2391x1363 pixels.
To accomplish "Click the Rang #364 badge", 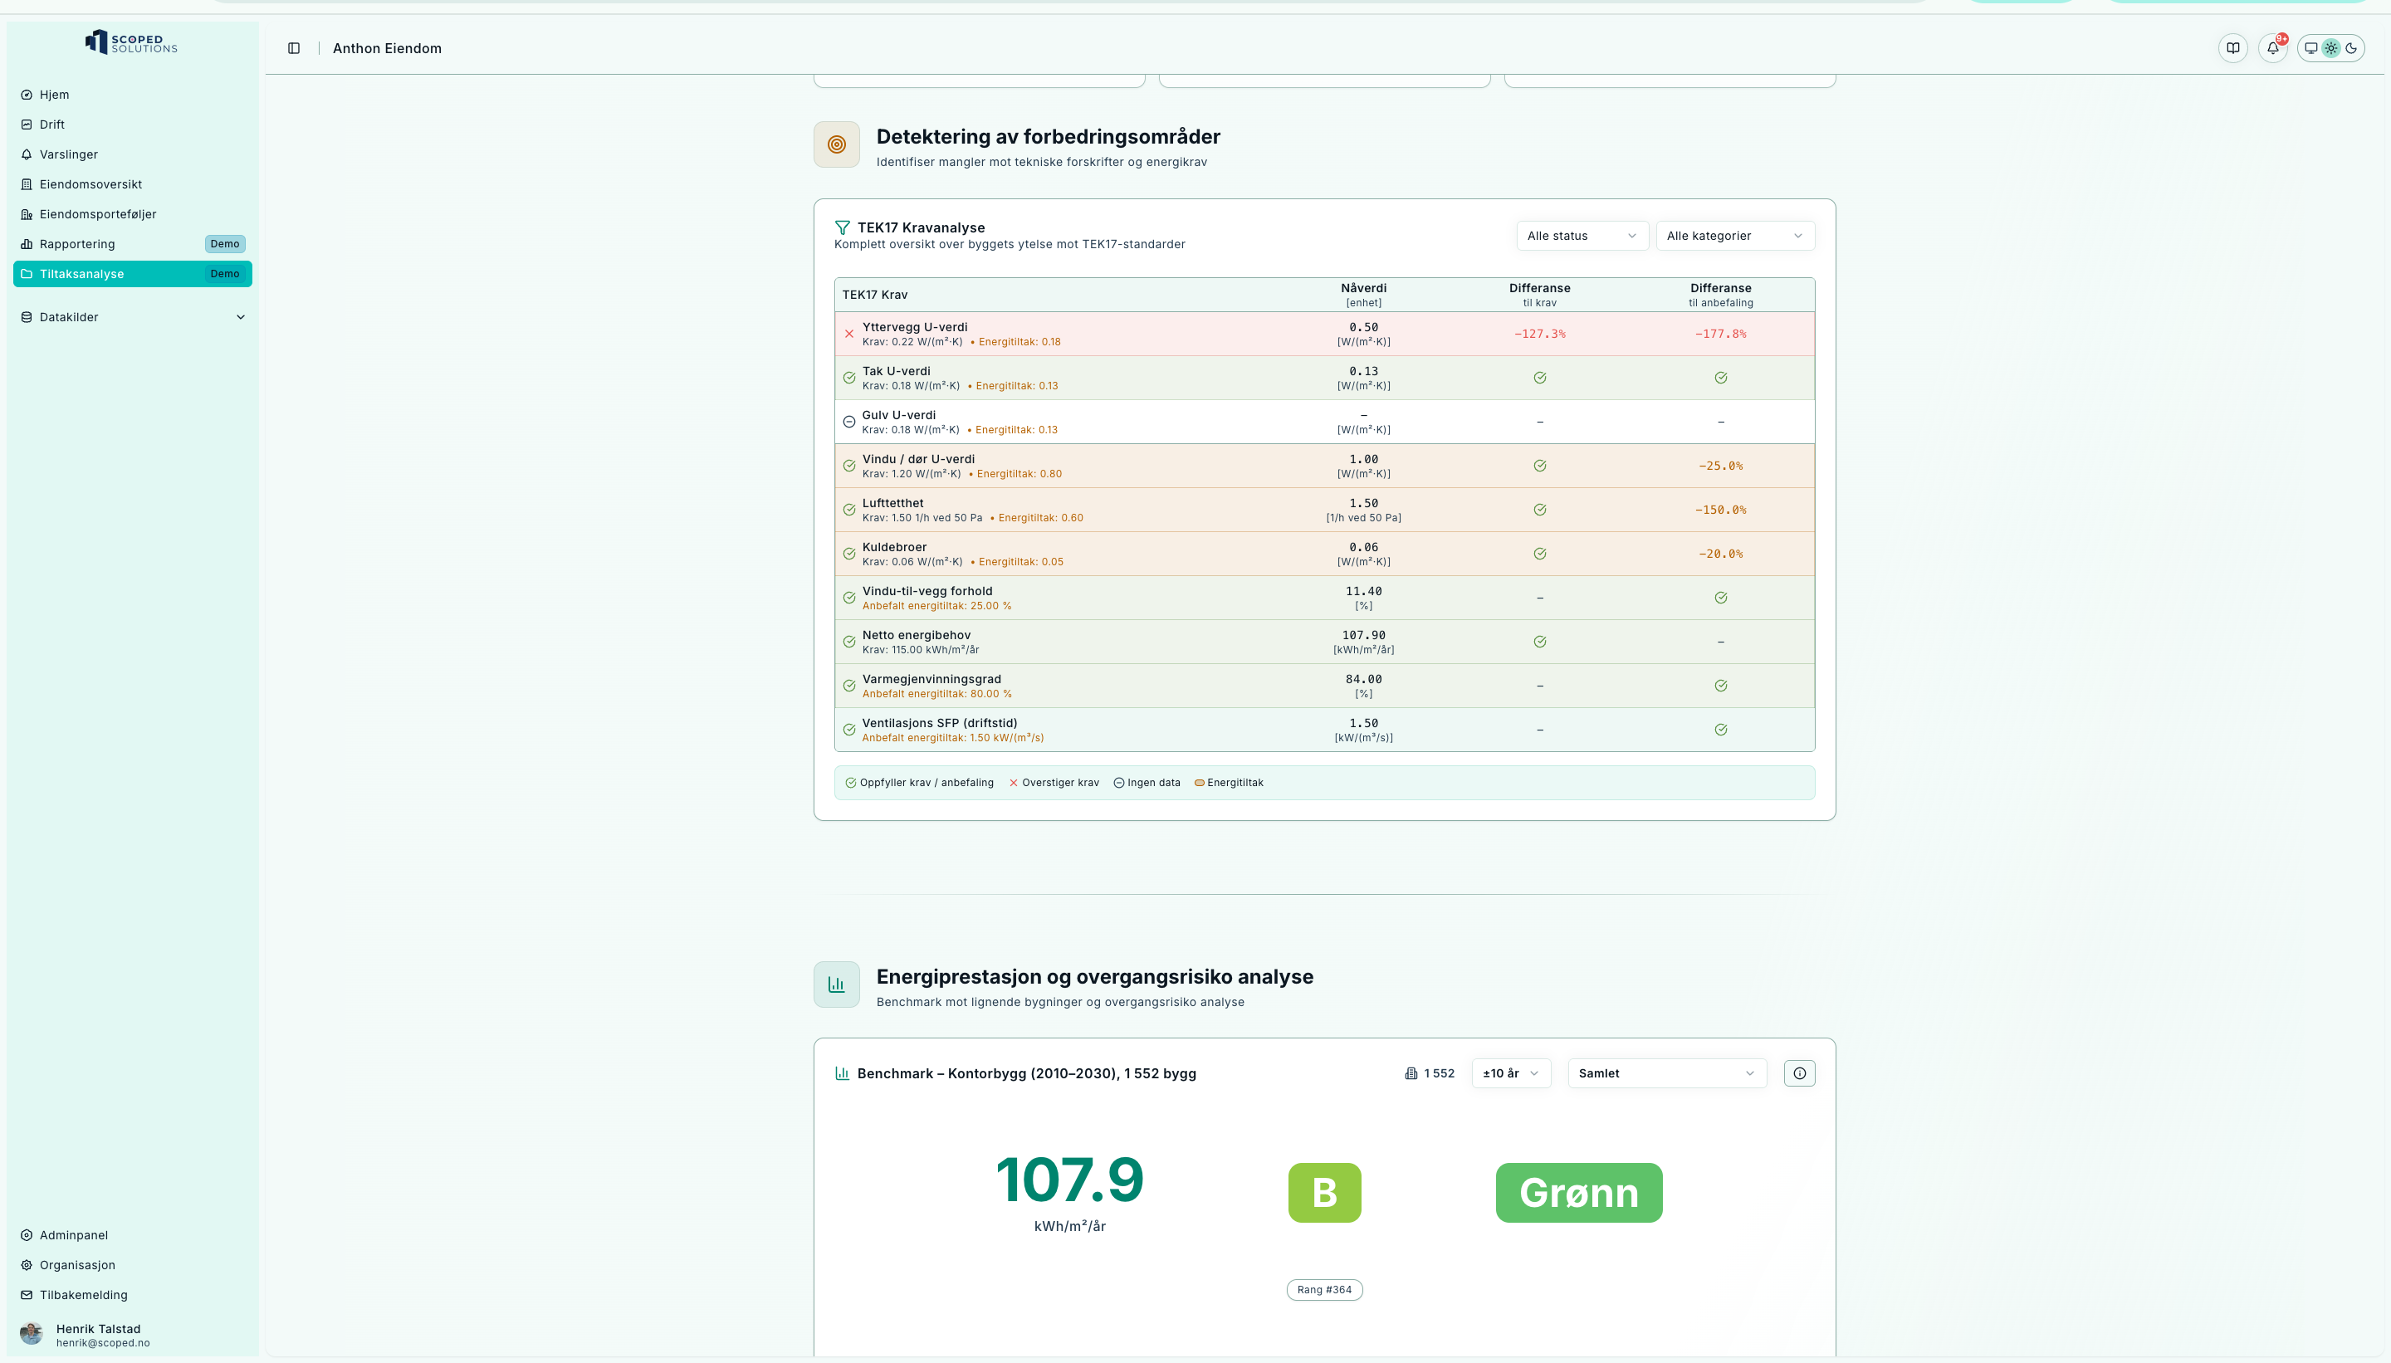I will 1323,1290.
